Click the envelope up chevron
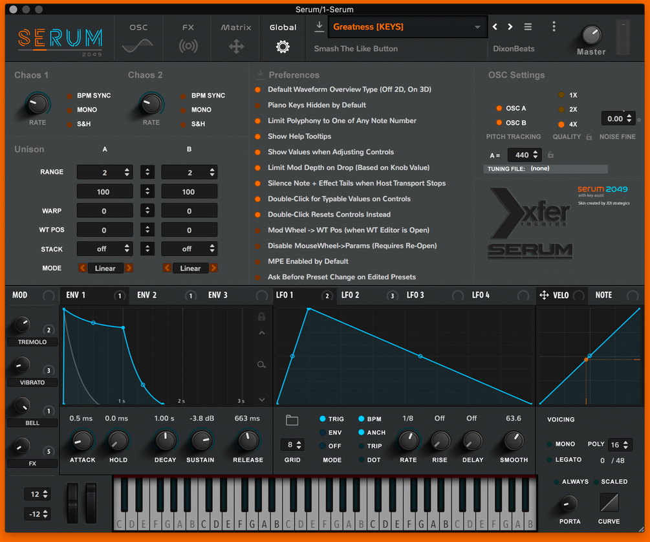This screenshot has height=542, width=650. (x=261, y=332)
